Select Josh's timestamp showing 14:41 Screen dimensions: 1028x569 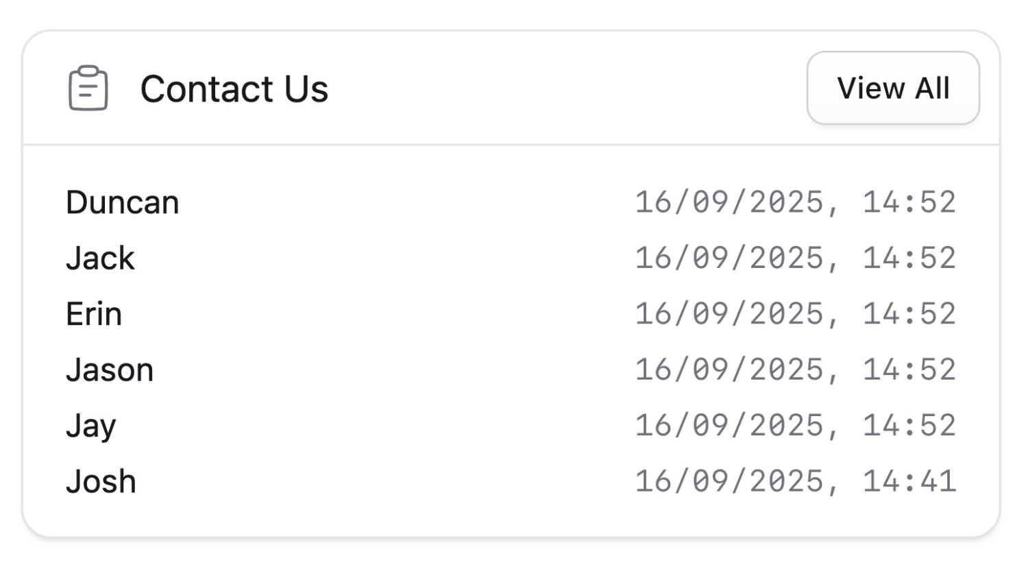795,481
